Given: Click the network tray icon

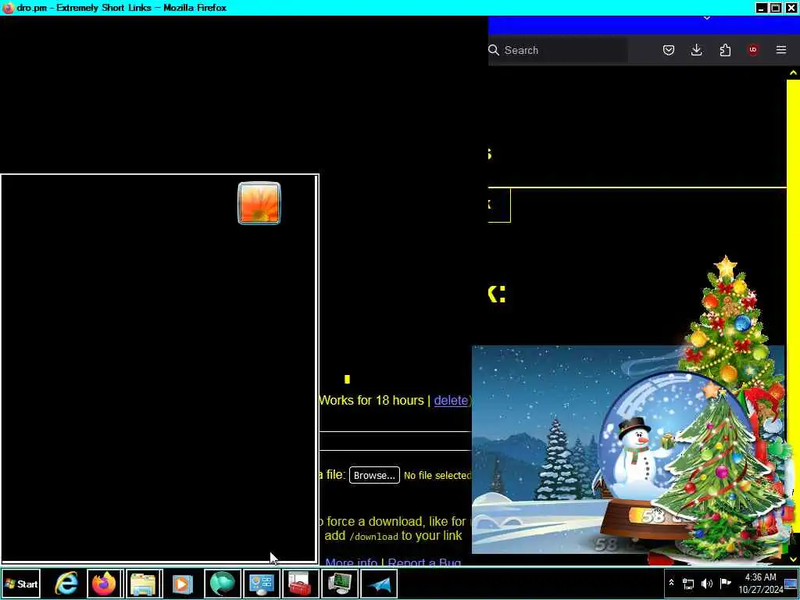Looking at the screenshot, I should click(688, 584).
